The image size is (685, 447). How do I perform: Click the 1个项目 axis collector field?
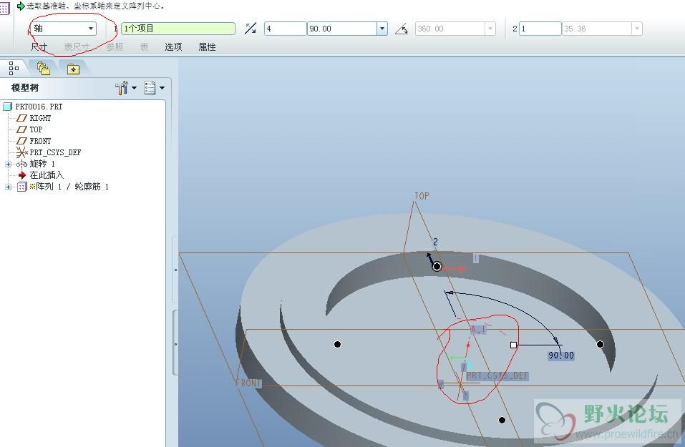point(178,29)
